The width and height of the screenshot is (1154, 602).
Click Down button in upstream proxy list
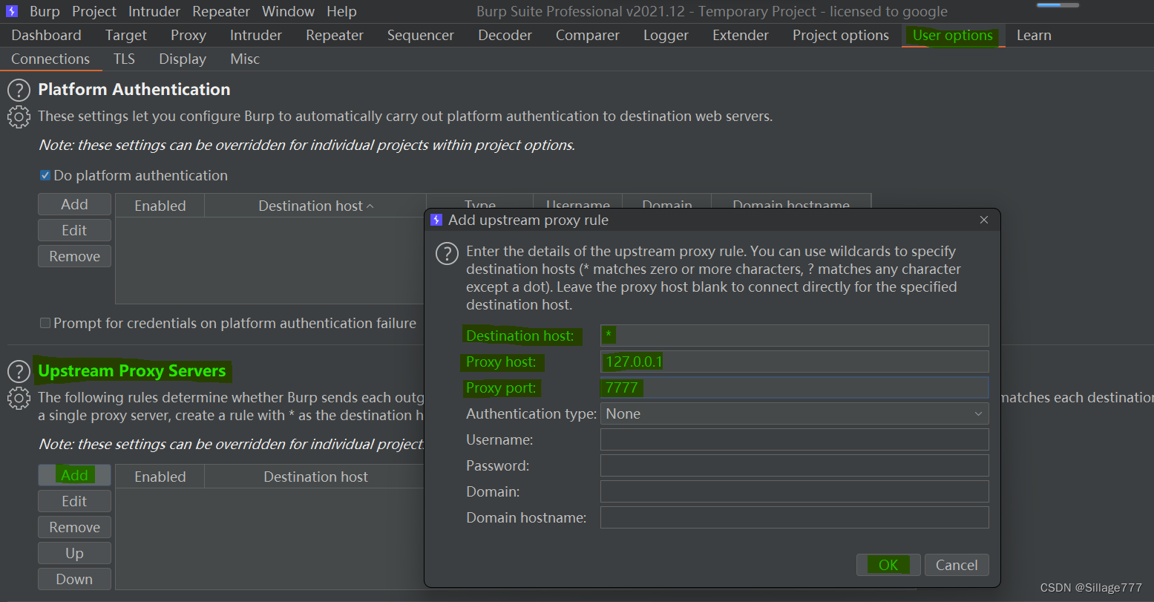pyautogui.click(x=74, y=579)
